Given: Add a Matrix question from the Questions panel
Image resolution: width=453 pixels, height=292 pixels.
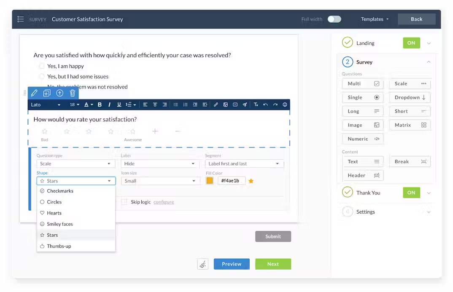Looking at the screenshot, I should (409, 125).
